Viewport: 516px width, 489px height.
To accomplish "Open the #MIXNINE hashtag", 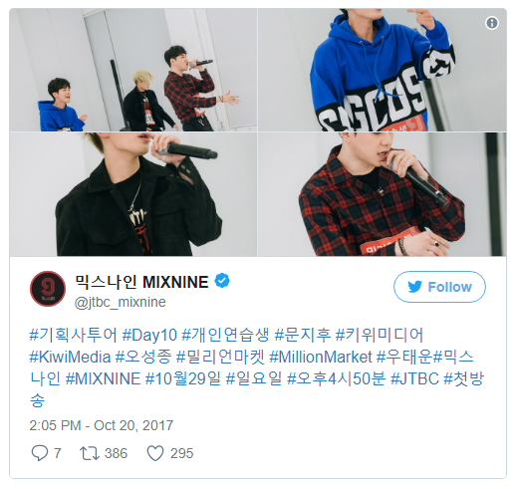I will pos(103,378).
